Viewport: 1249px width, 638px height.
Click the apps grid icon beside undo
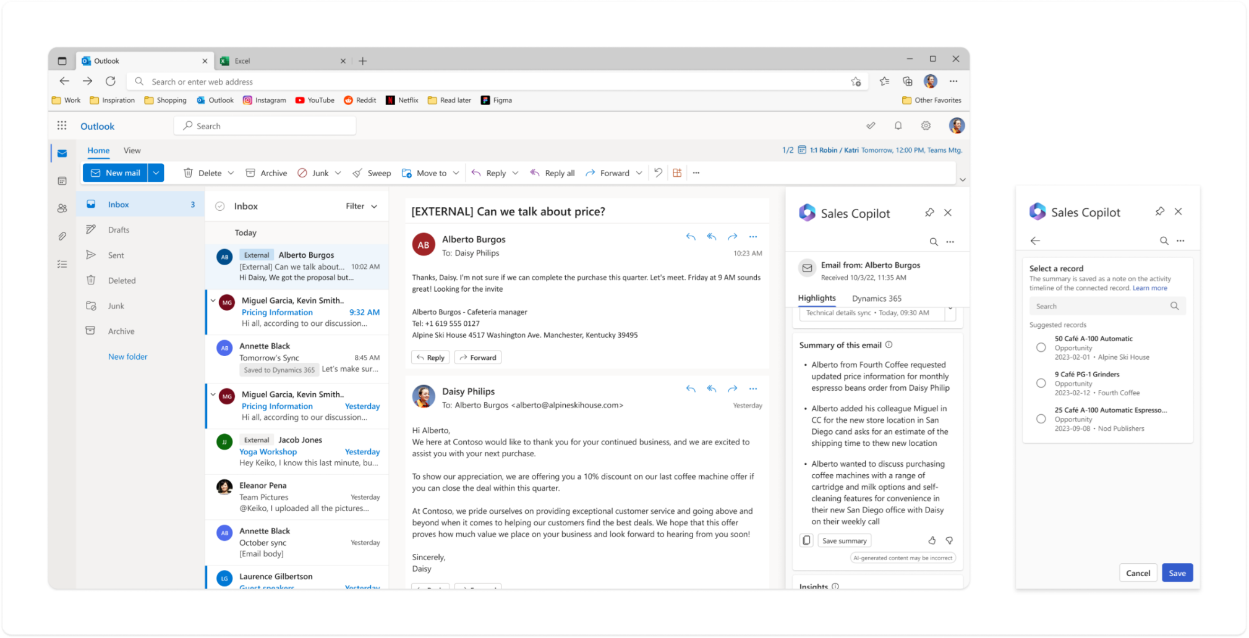(677, 173)
